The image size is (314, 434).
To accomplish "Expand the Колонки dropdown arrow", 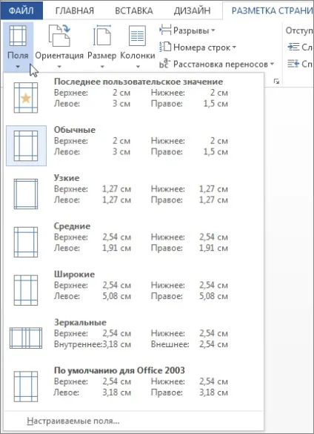I will (x=138, y=67).
